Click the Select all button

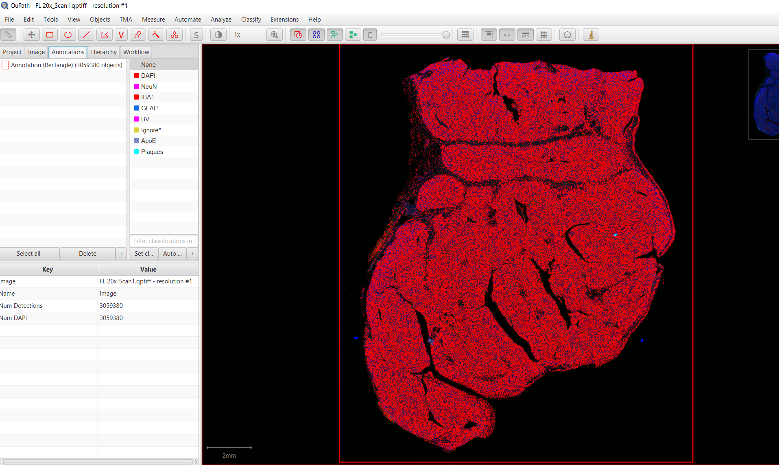(x=28, y=253)
